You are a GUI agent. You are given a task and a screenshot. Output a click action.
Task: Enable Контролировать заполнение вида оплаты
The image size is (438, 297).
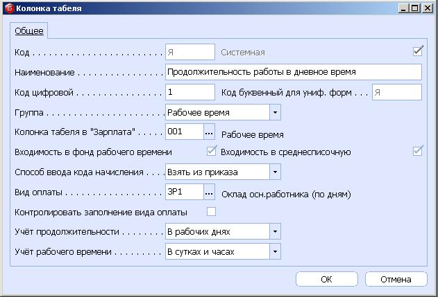[212, 211]
